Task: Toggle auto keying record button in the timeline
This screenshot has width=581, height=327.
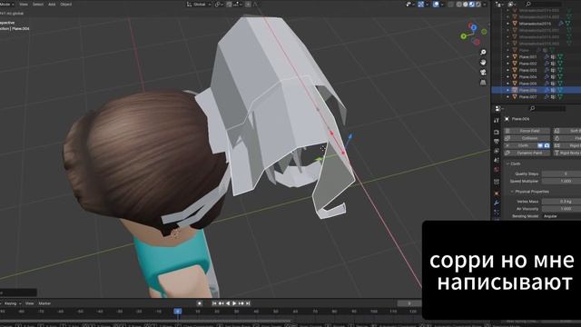Action: pos(200,303)
